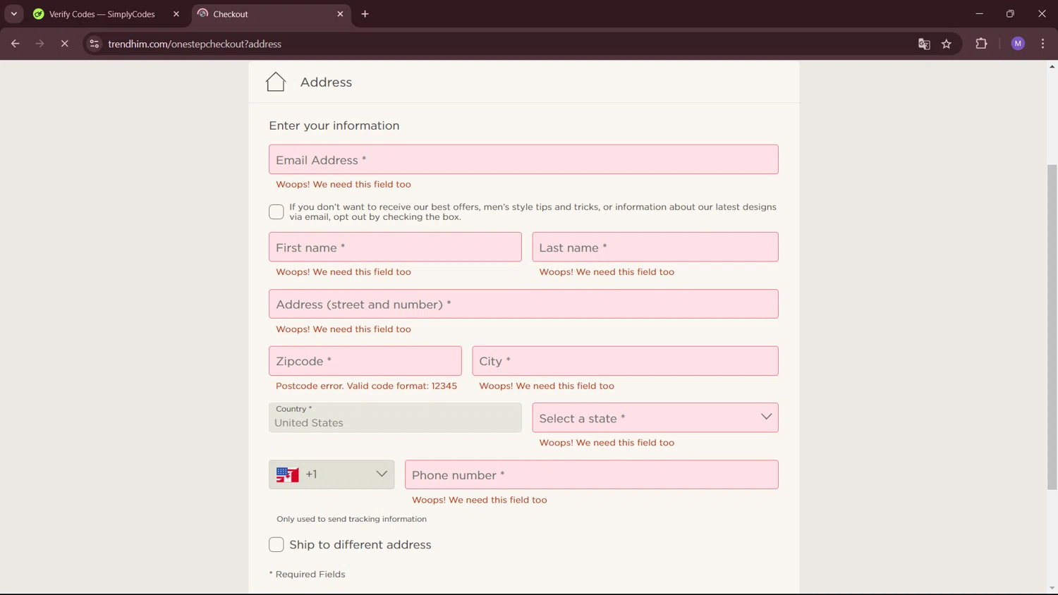Click the page vertical scrollbar thumb
This screenshot has width=1058, height=595.
(1052, 326)
